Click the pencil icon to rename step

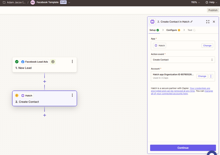pyautogui.click(x=192, y=22)
